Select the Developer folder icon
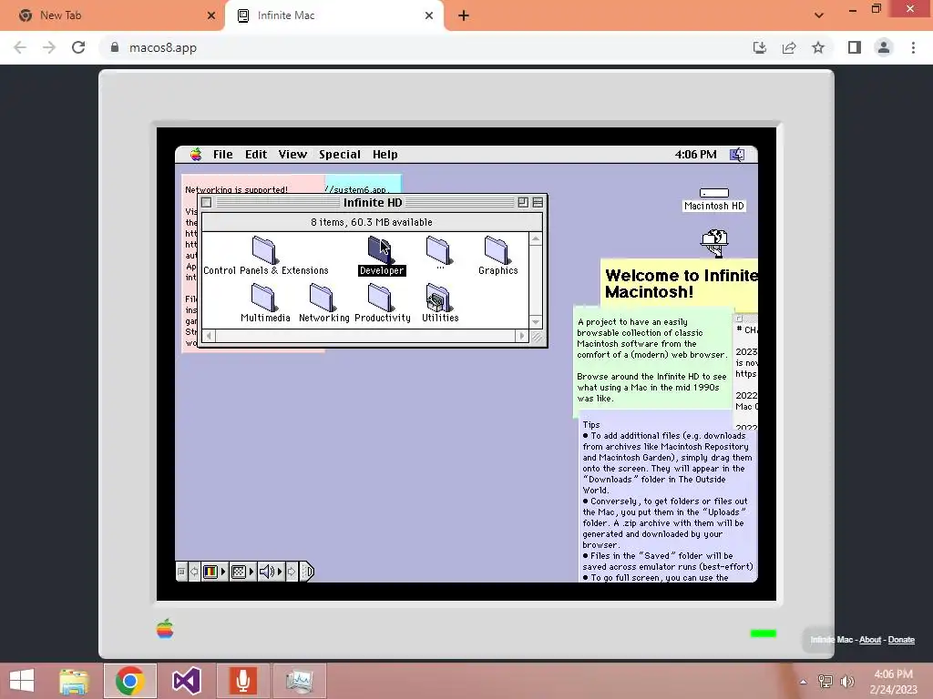933x699 pixels. [379, 249]
